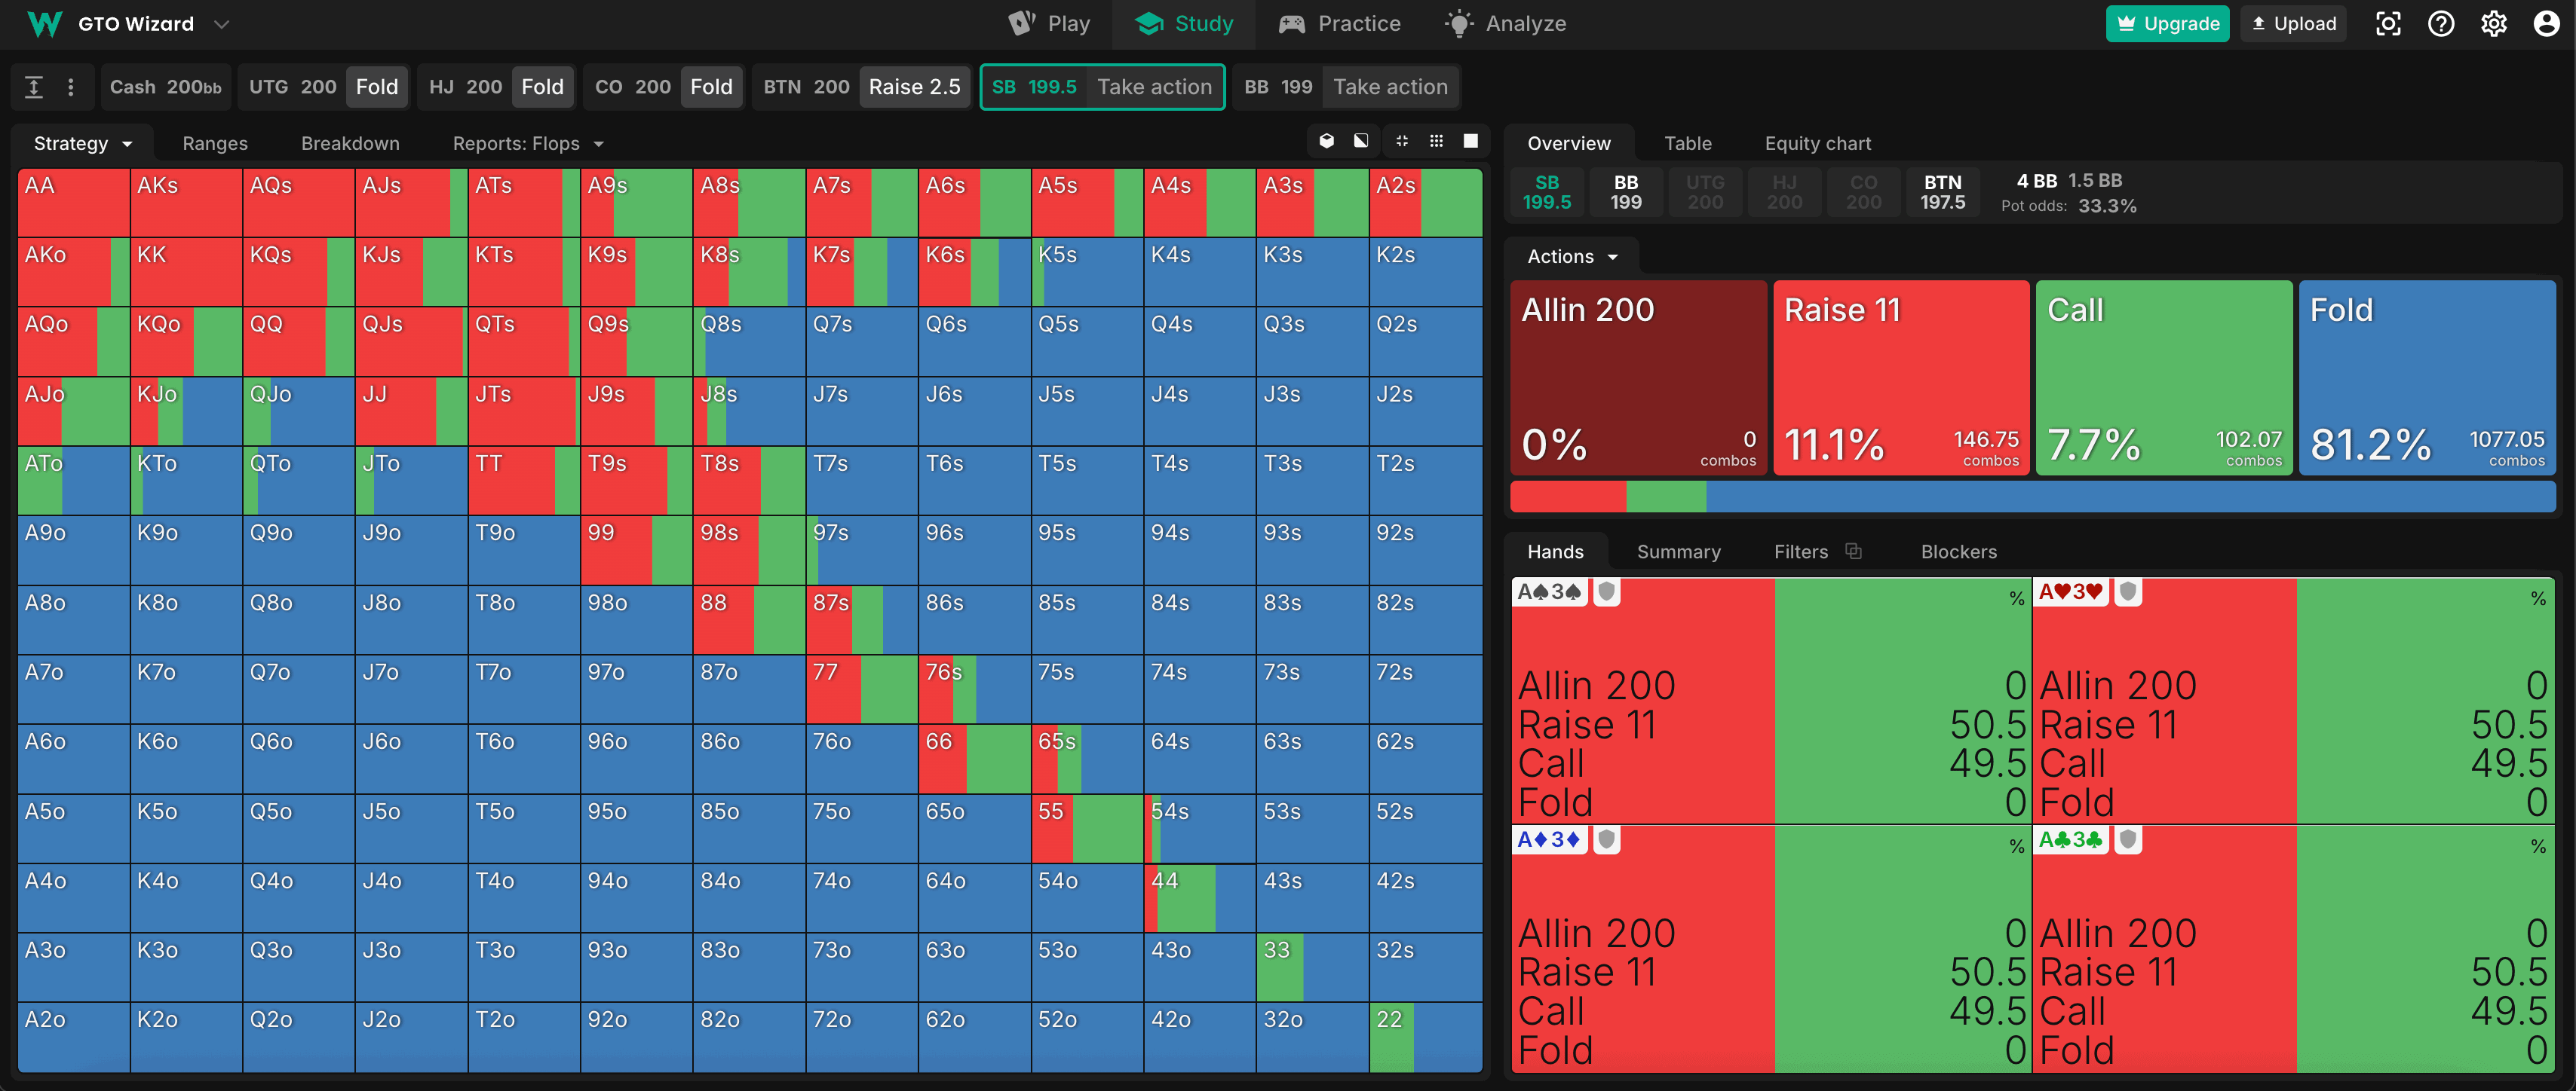Open the Reports: Flops dropdown
This screenshot has width=2576, height=1091.
point(528,144)
